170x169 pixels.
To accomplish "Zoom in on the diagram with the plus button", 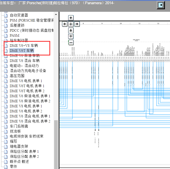I will coord(71,36).
